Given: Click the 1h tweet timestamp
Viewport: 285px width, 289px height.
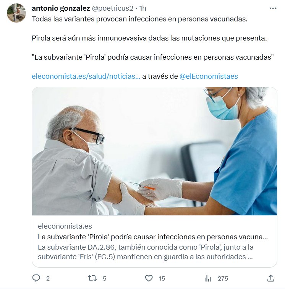Looking at the screenshot, I should [143, 8].
